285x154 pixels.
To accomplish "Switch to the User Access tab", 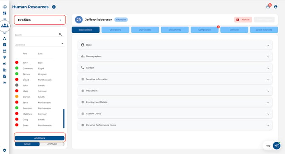I will click(145, 30).
